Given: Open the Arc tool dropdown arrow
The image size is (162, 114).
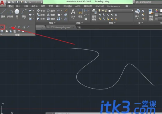Looking at the screenshot, I should pos(24,19).
